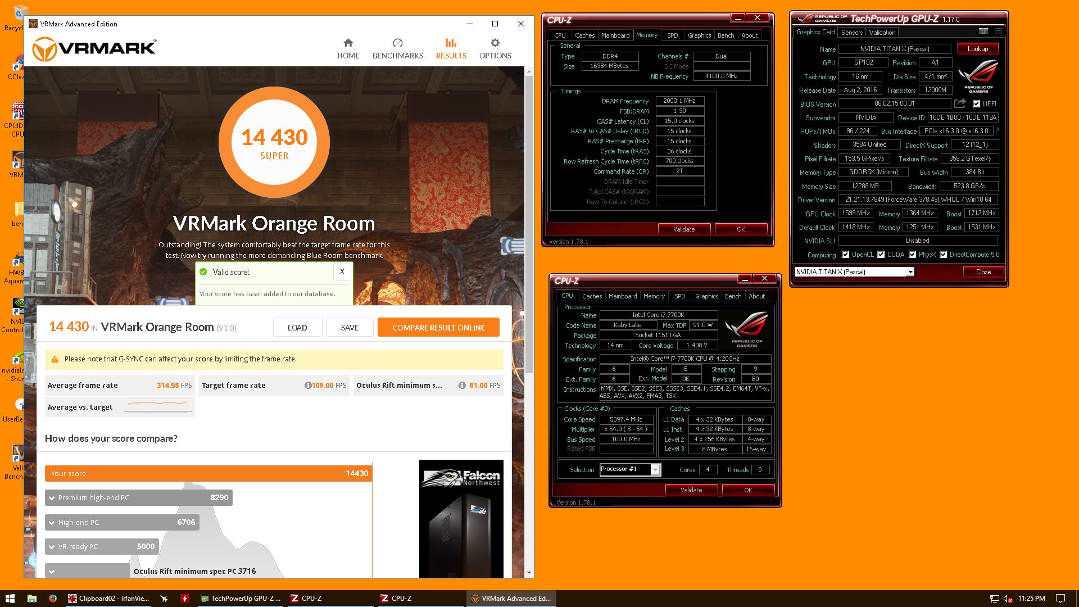This screenshot has width=1079, height=607.
Task: Switch to IrfanView Clipboard02 taskbar item
Action: click(x=108, y=599)
